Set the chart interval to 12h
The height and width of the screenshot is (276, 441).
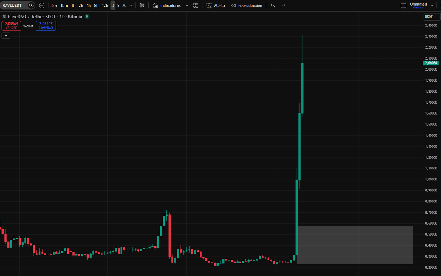(105, 6)
